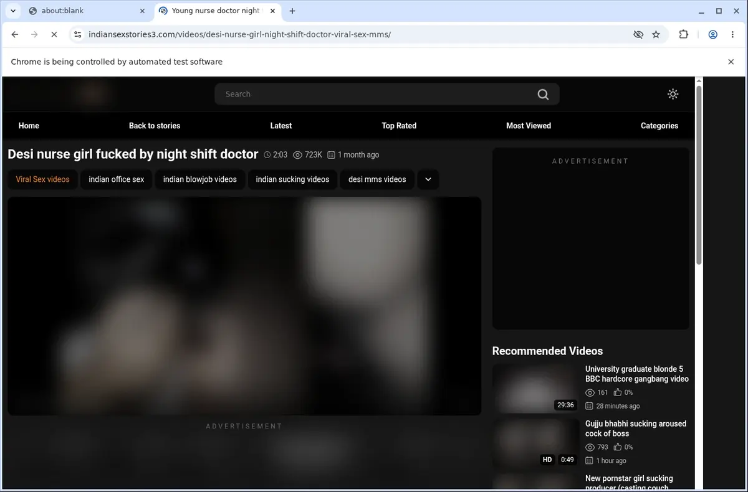Click the HD badge on the 0:49 thumbnail

547,460
